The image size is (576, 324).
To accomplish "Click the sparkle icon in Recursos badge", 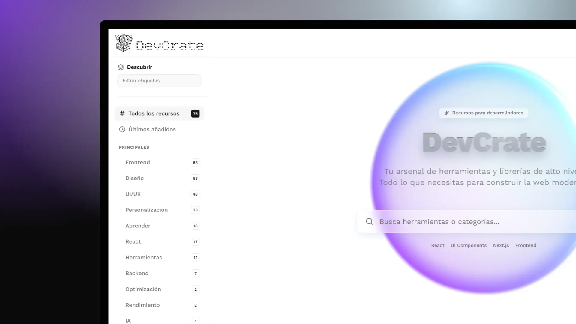I will pyautogui.click(x=447, y=113).
